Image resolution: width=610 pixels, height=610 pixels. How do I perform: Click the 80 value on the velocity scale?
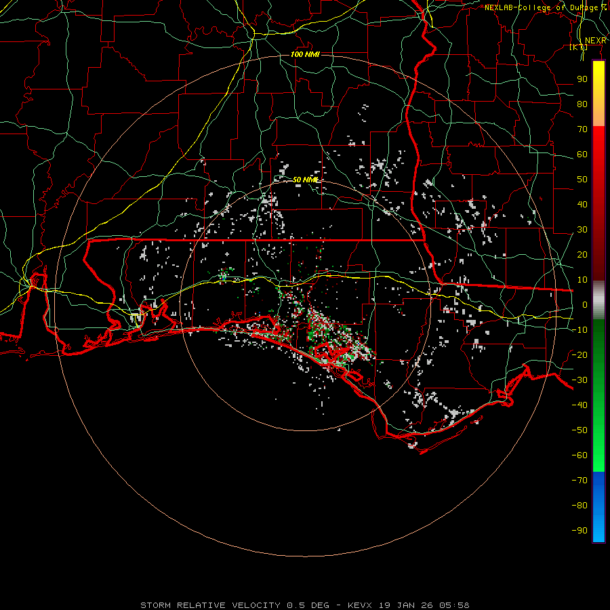tap(582, 104)
